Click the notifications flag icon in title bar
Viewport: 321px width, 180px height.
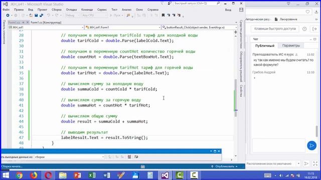[162, 3]
